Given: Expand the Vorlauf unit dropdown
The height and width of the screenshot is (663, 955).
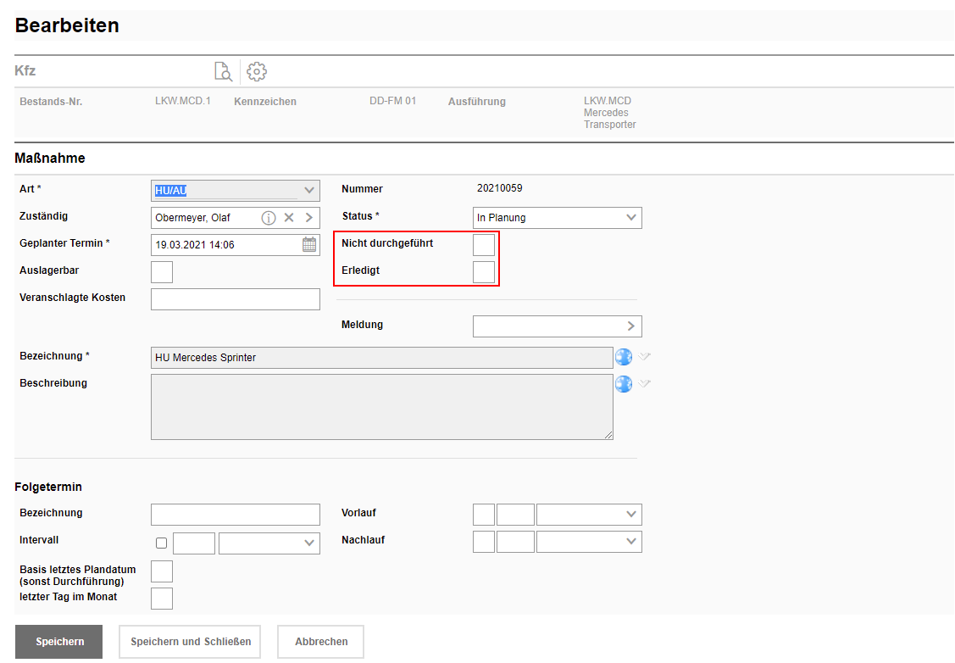Looking at the screenshot, I should pos(589,515).
